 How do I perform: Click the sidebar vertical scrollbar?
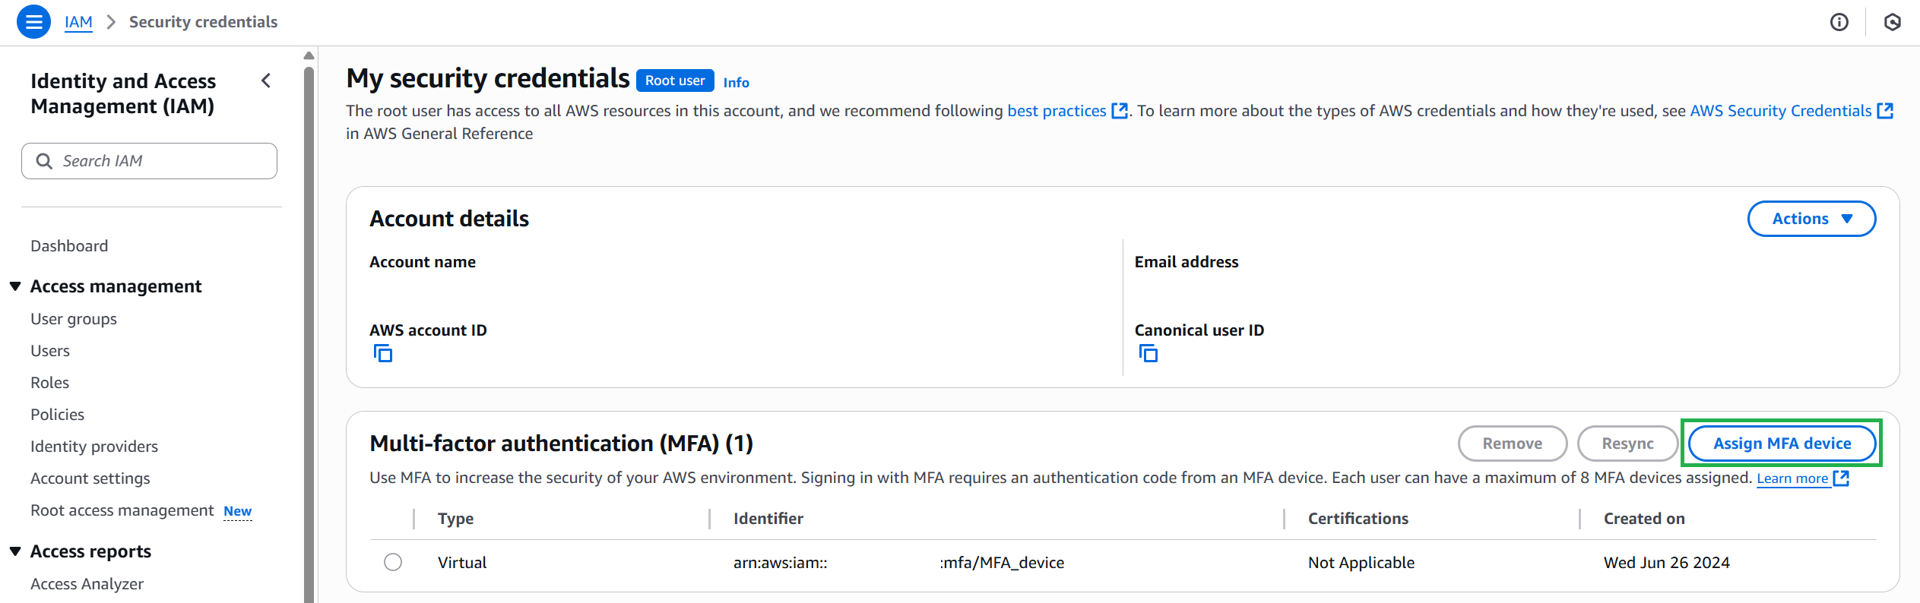(x=309, y=334)
